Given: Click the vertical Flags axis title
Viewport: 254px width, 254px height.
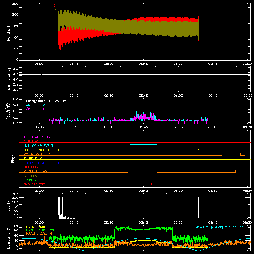Looking at the screenshot, I should pyautogui.click(x=13, y=158).
